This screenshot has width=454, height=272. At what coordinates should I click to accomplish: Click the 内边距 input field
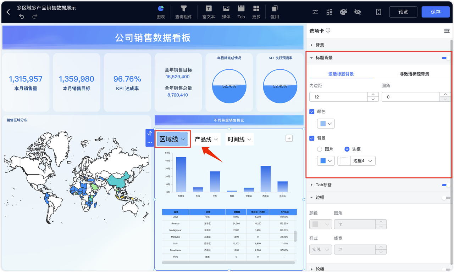coord(338,97)
